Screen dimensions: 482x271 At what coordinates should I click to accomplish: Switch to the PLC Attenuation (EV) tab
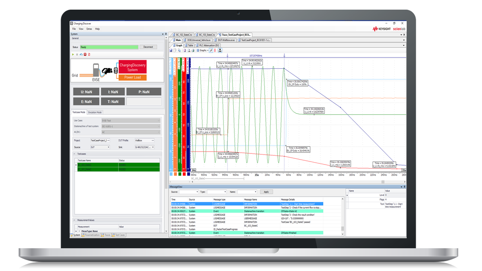208,45
